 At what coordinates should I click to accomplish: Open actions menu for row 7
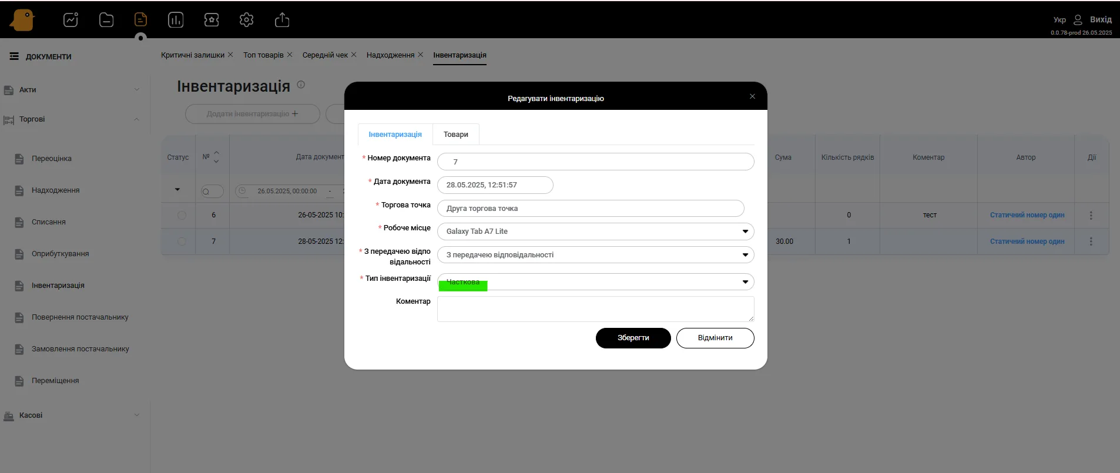(1091, 241)
